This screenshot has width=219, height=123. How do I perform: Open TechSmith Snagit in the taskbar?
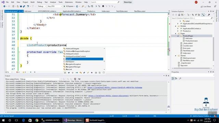(95, 120)
